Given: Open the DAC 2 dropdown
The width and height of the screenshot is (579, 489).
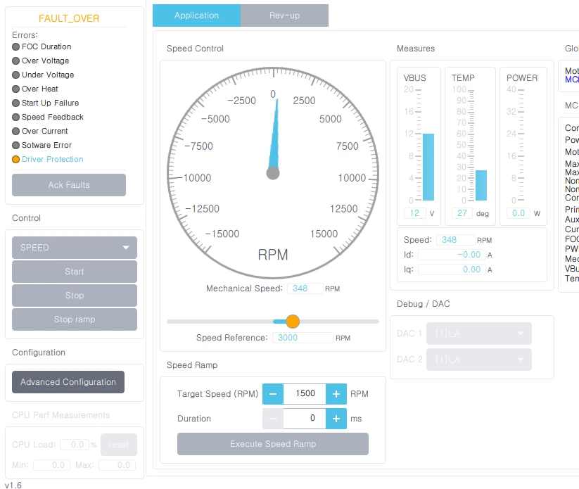Looking at the screenshot, I should (x=479, y=360).
